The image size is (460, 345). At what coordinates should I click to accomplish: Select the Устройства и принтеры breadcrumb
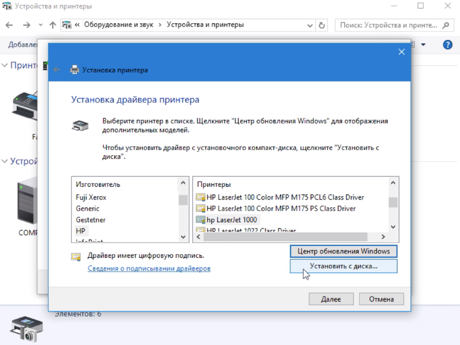[205, 25]
